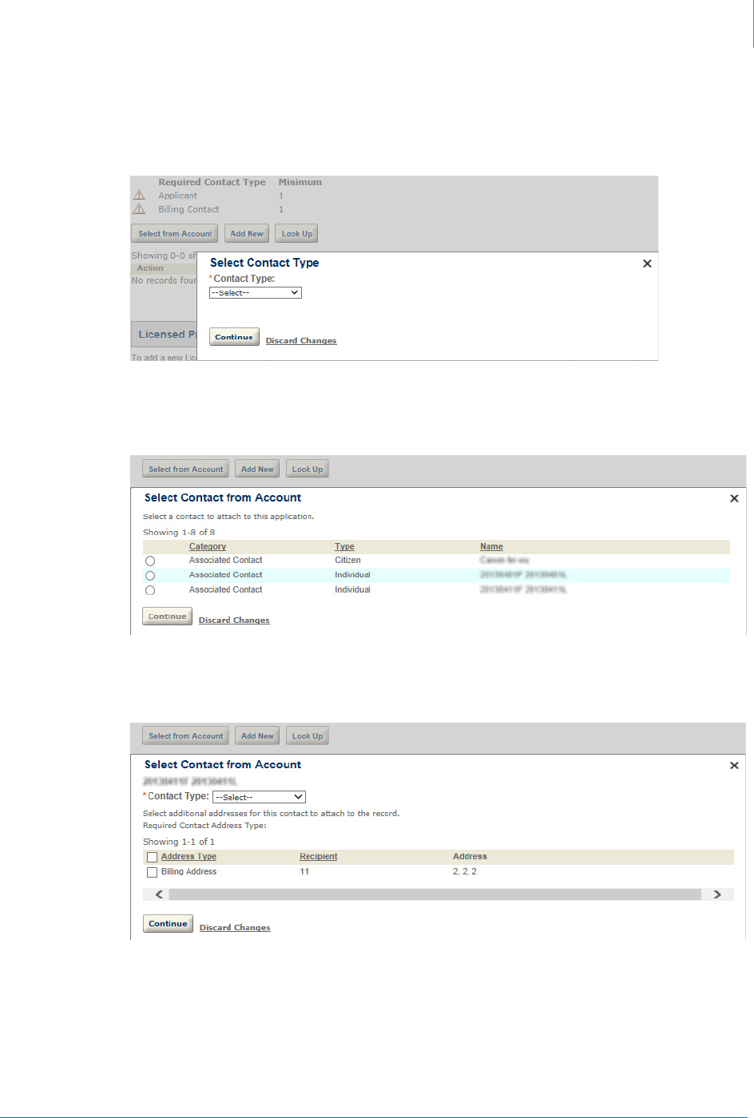
Task: Click Add New next to Look Up in top screenshot
Action: (247, 234)
